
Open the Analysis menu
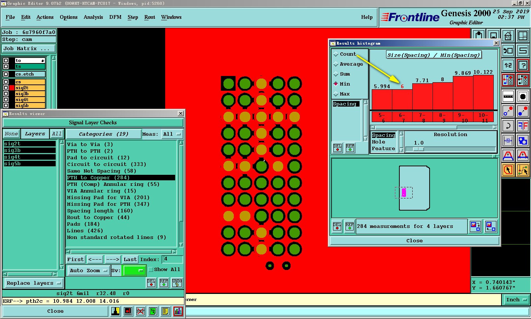tap(93, 17)
